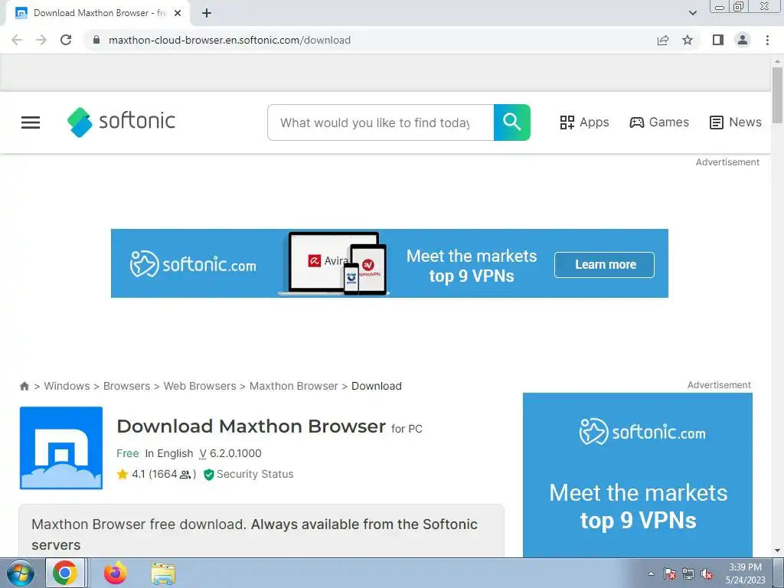Click the 4.1 rating value
Image resolution: width=784 pixels, height=588 pixels.
pyautogui.click(x=139, y=474)
